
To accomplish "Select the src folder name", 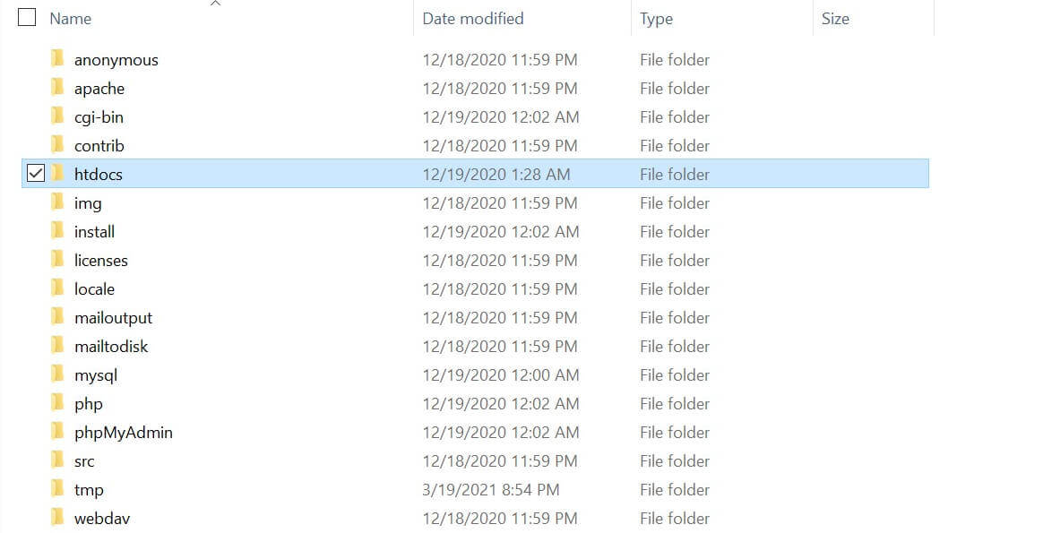I will coord(83,460).
